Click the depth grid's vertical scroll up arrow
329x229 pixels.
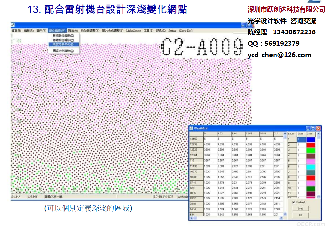point(285,134)
